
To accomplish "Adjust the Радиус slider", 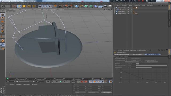I will pos(151,64).
